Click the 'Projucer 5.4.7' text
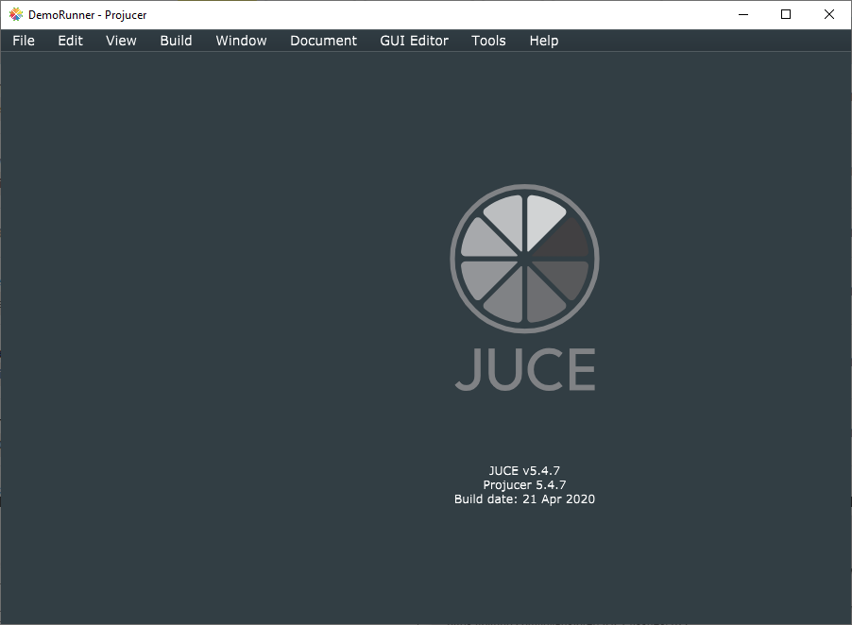 pos(524,485)
